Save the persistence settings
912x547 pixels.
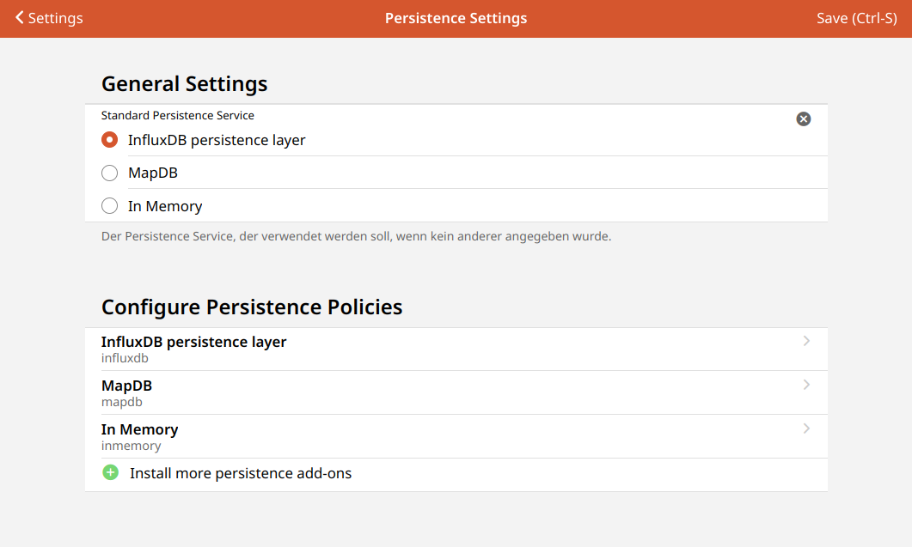pos(854,17)
